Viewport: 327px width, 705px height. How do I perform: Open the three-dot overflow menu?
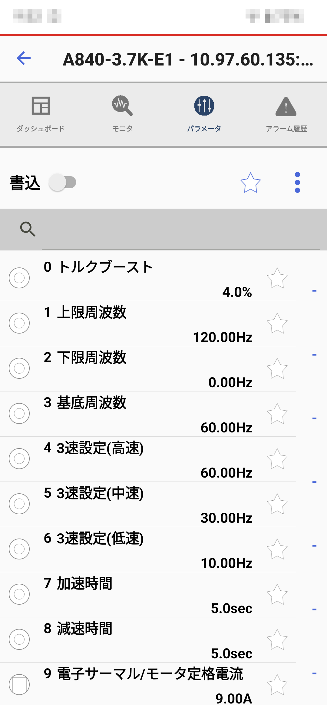click(297, 183)
